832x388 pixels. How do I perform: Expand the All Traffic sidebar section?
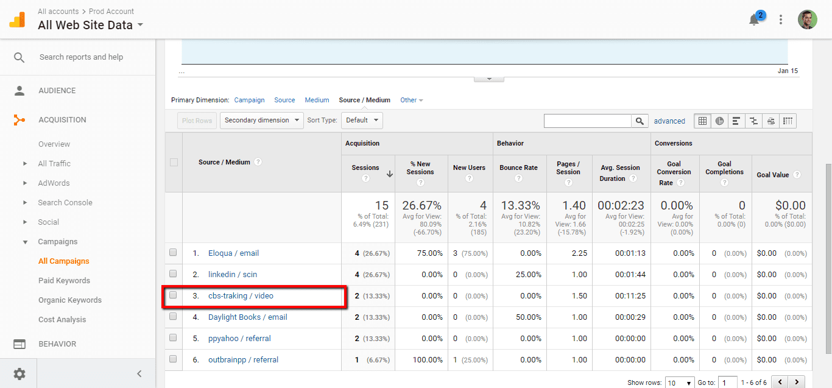[25, 164]
